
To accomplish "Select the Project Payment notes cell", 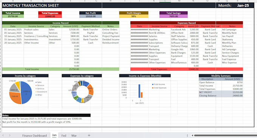I will coord(110,36).
